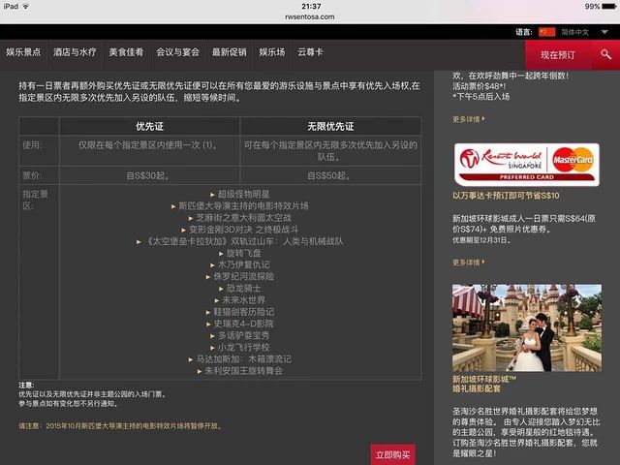
Task: Expand the language dropdown arrow
Action: (604, 32)
